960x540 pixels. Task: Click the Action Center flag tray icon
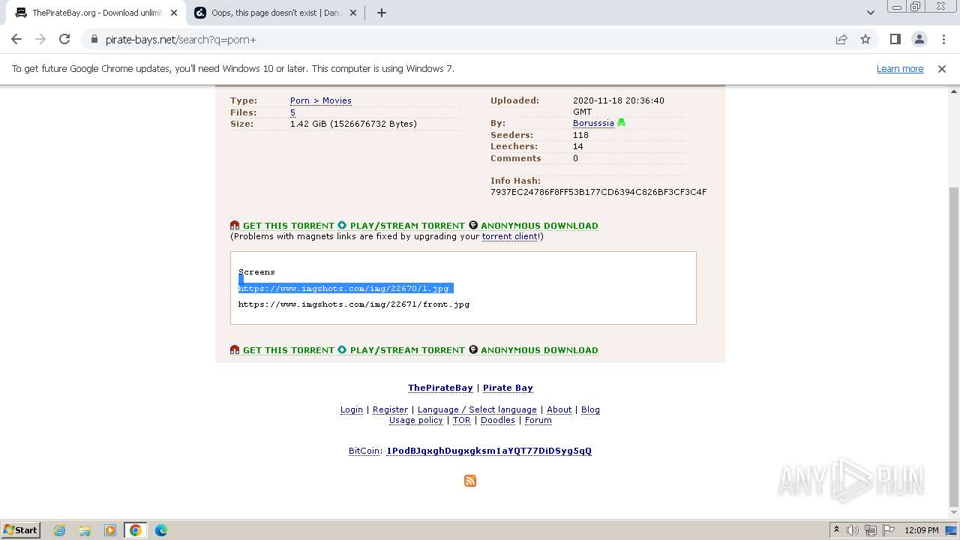[x=889, y=530]
